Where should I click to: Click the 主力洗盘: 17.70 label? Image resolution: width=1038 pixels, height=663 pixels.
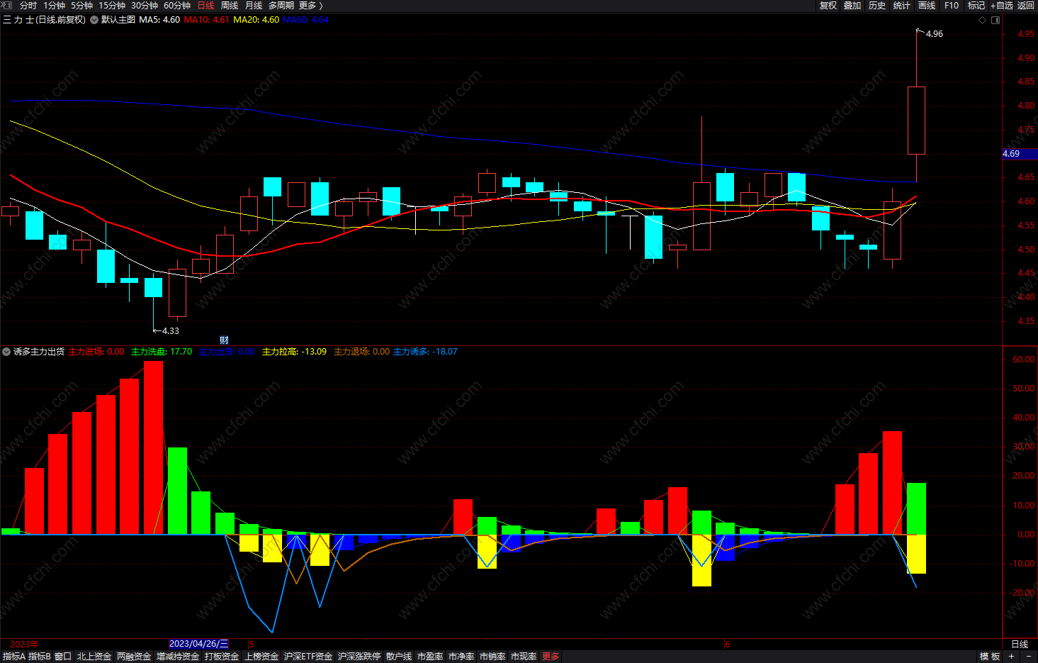(x=162, y=352)
